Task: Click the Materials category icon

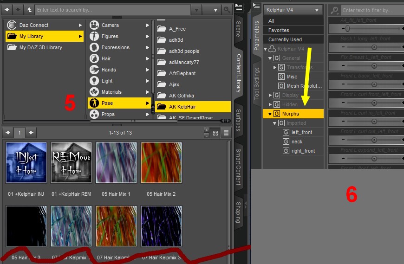Action: 94,91
